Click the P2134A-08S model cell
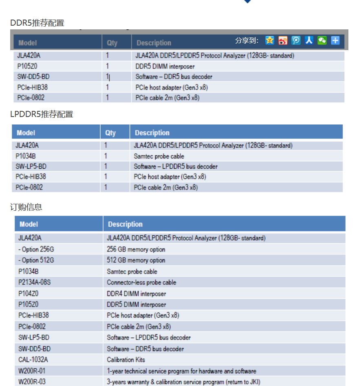 point(35,282)
